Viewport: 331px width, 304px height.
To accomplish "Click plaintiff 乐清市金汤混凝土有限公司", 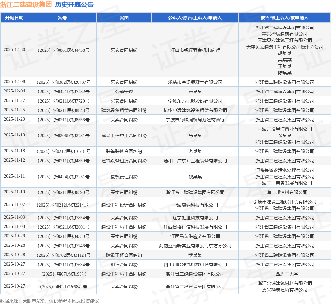I will [x=195, y=82].
